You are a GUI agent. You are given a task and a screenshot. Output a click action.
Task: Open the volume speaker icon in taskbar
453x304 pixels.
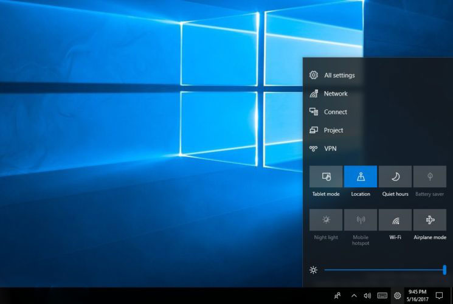tap(367, 295)
